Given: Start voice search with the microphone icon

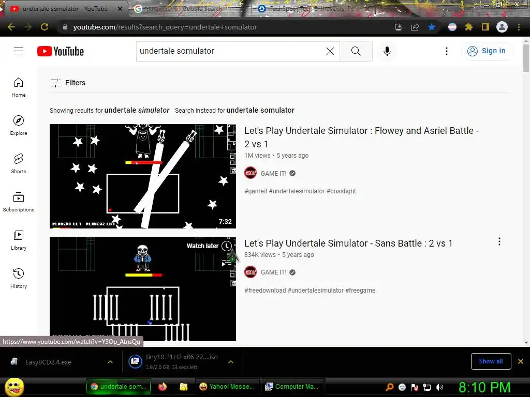Looking at the screenshot, I should pos(387,51).
